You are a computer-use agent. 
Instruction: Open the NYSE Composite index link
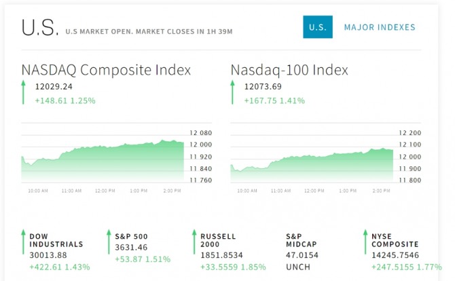(x=395, y=240)
